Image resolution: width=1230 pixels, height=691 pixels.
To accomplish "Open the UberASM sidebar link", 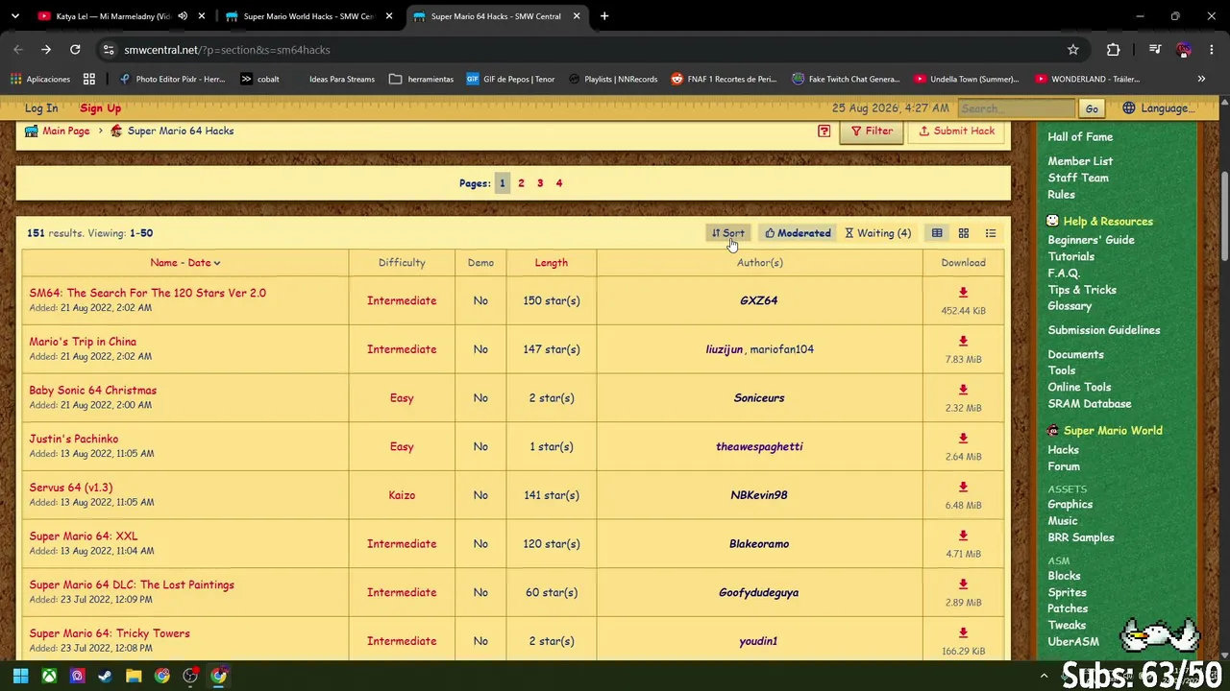I will (x=1073, y=642).
